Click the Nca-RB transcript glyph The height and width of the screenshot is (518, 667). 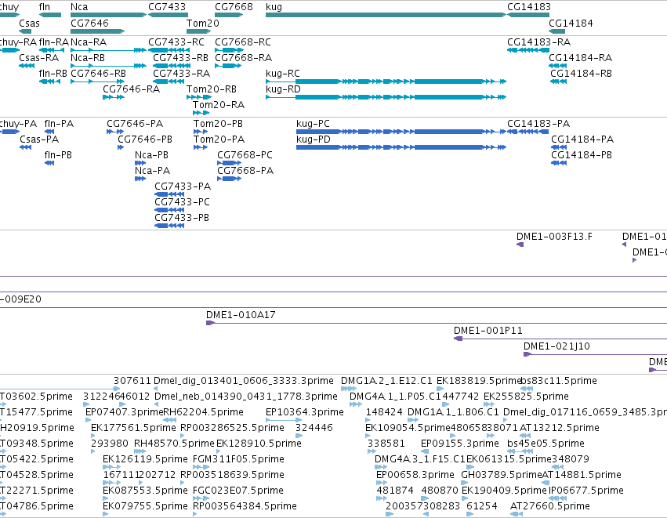[108, 66]
